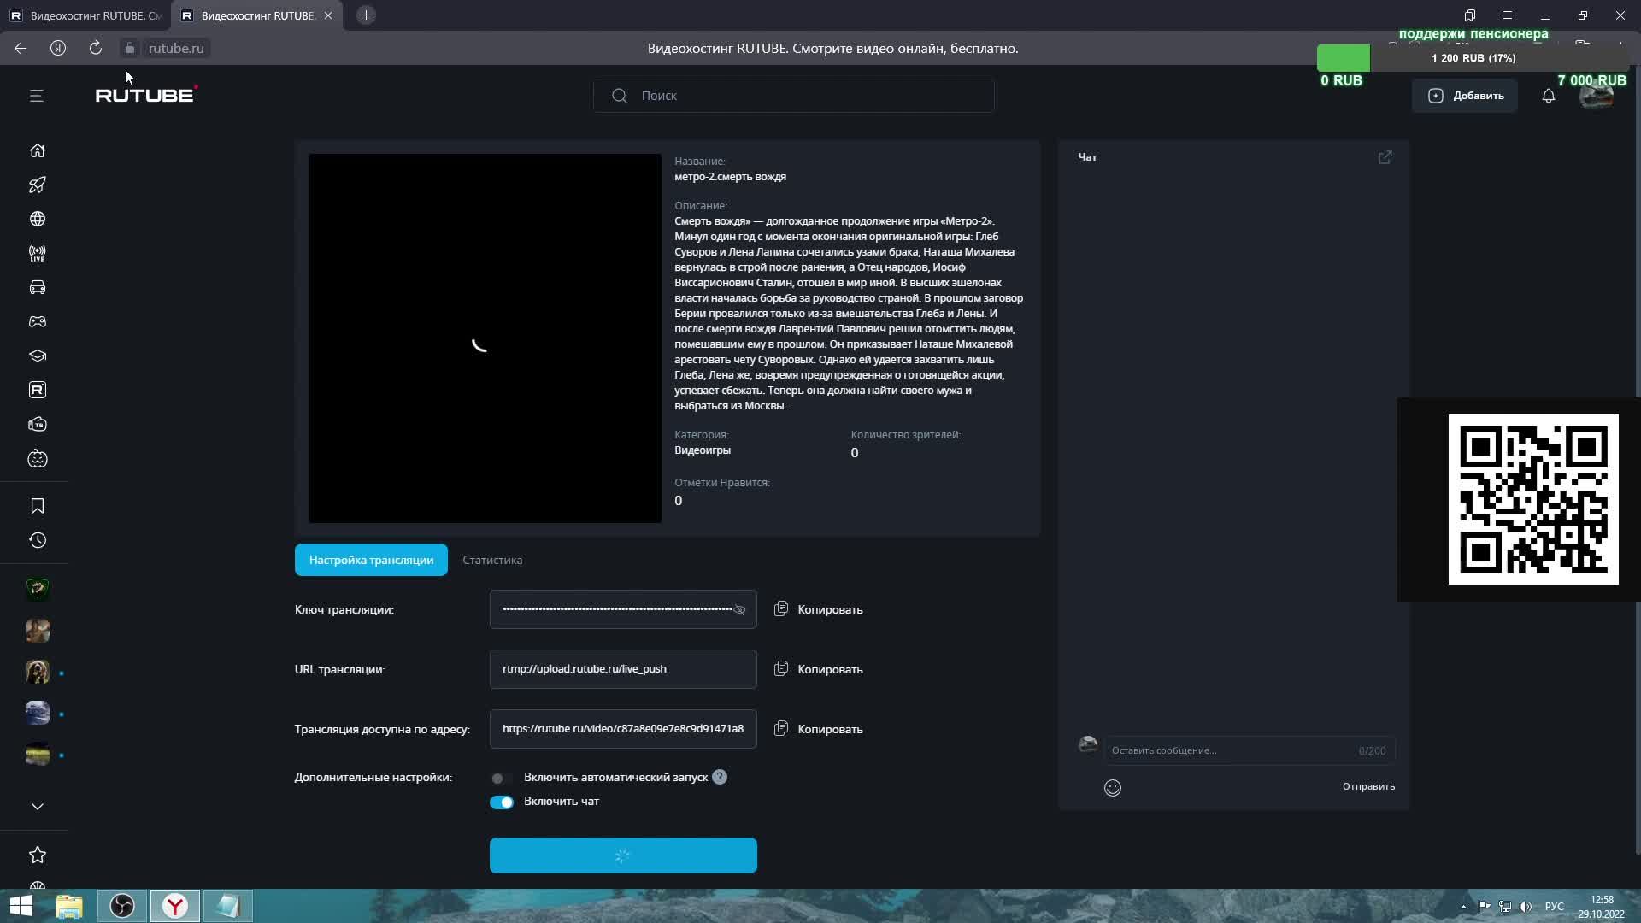Open the star favorites sidebar icon
1641x923 pixels.
(38, 855)
